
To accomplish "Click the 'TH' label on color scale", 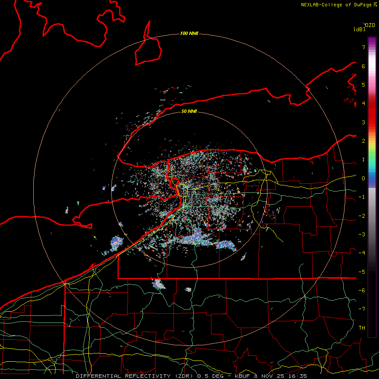I will point(362,328).
